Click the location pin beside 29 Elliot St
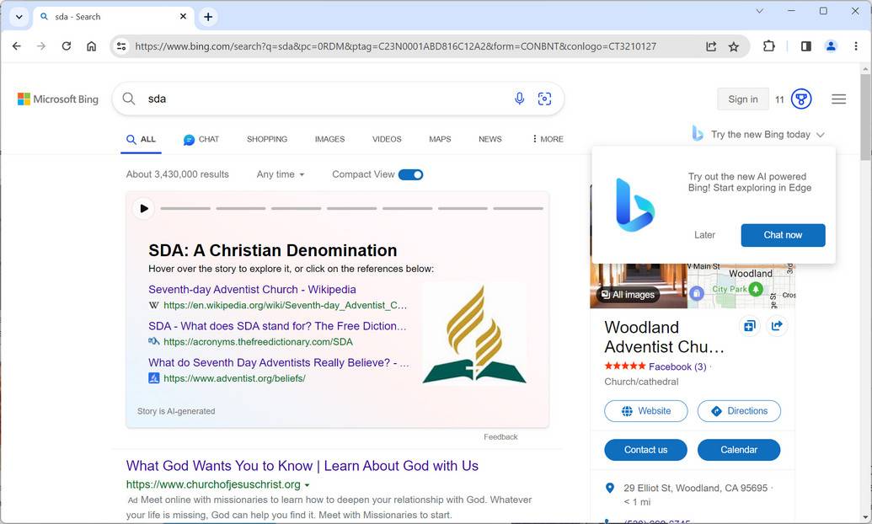Image resolution: width=872 pixels, height=524 pixels. tap(609, 488)
